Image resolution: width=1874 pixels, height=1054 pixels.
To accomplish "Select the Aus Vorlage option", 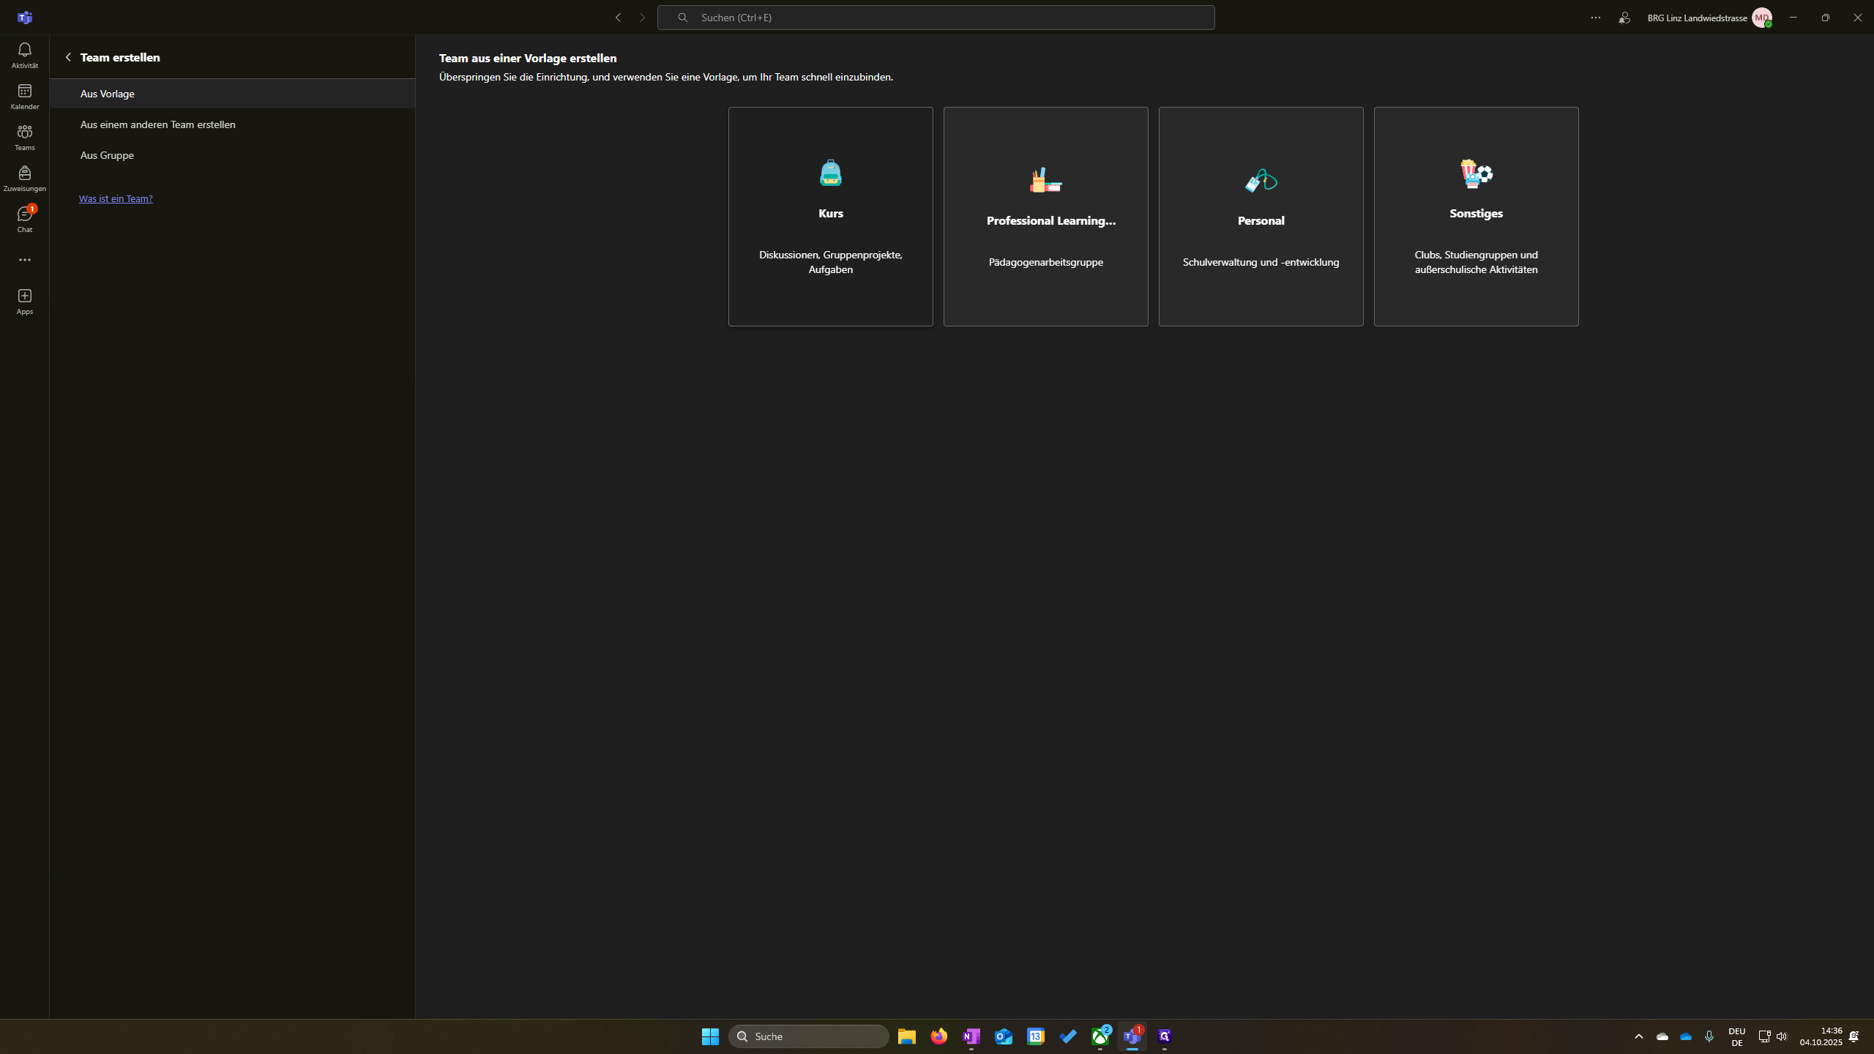I will 107,94.
